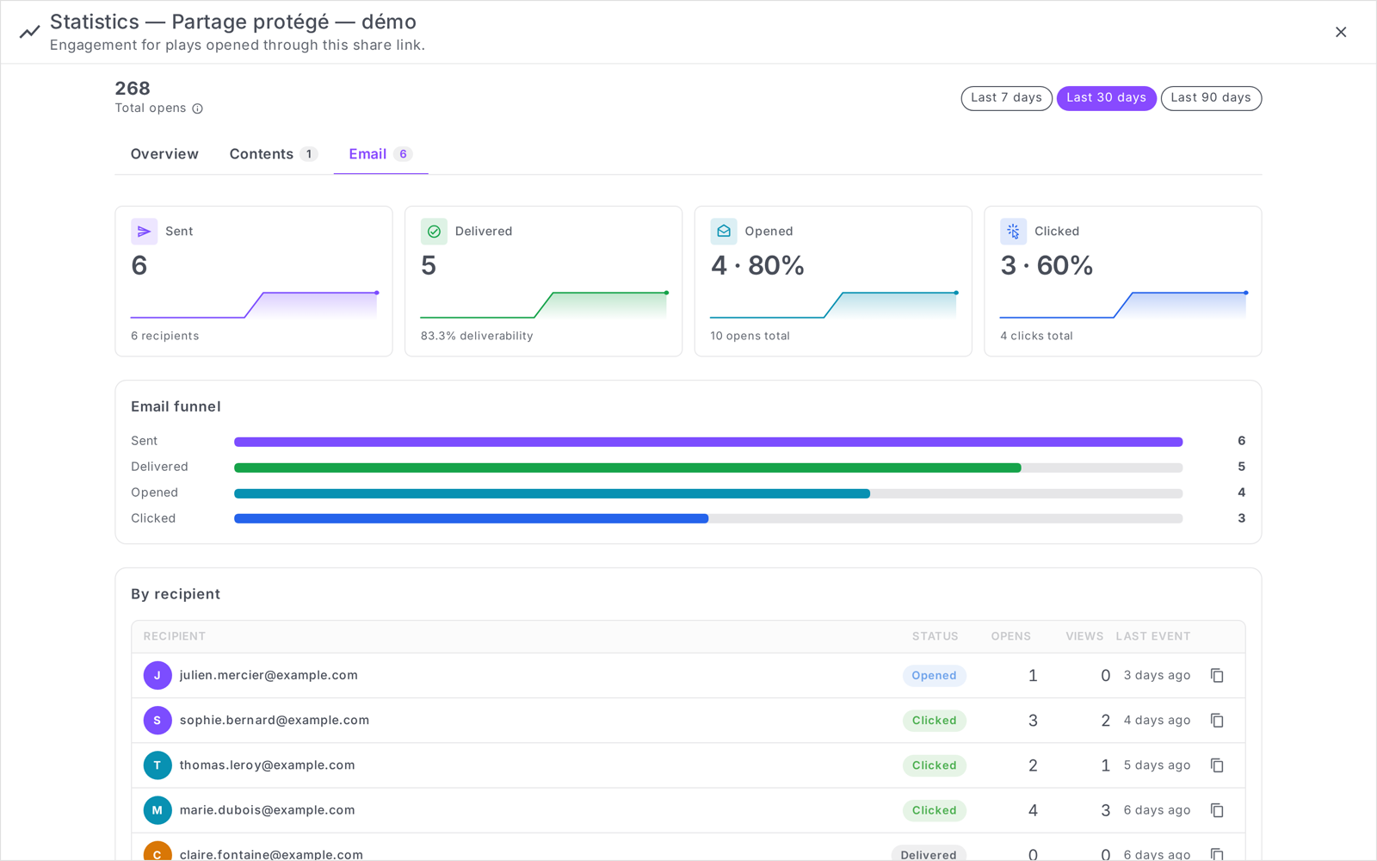Close the statistics dialog
Viewport: 1377px width, 861px height.
[1341, 32]
